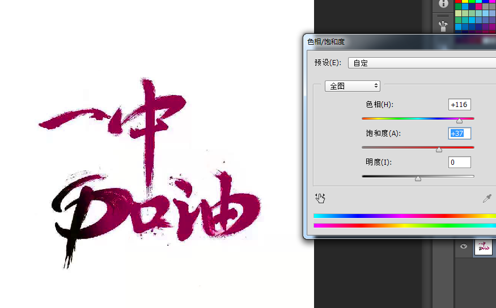
Task: Click the upper color spectrum bar in dialog
Action: 405,216
